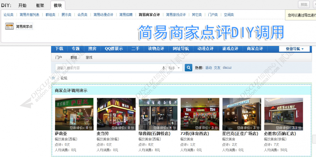Click the 星巴克(正佳广场店) name link

240,133
